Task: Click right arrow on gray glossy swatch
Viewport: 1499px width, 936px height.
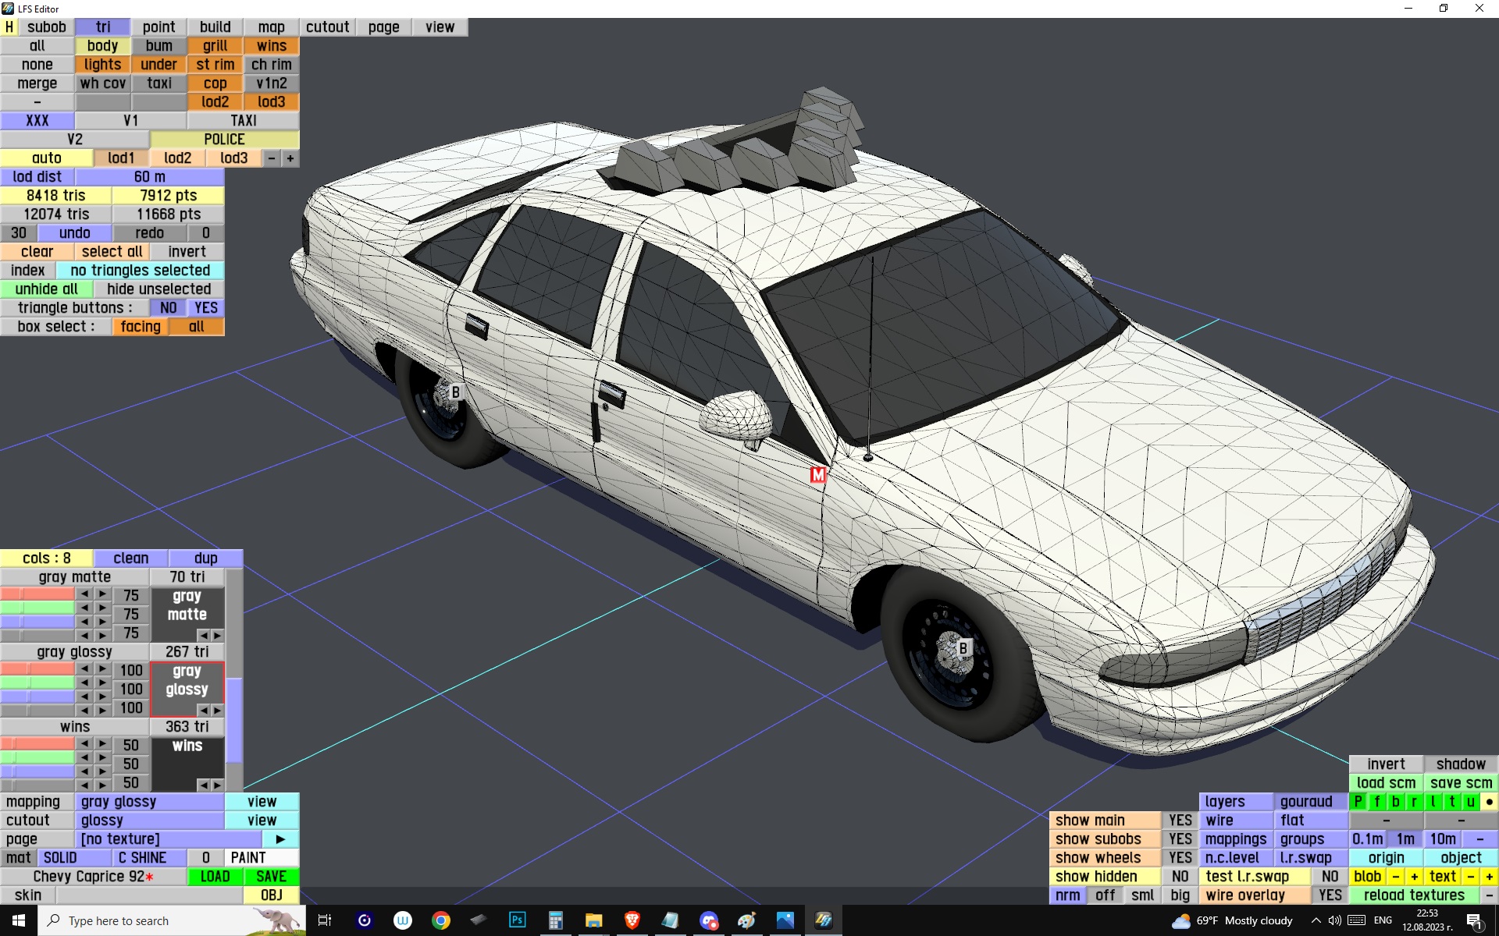Action: tap(218, 710)
